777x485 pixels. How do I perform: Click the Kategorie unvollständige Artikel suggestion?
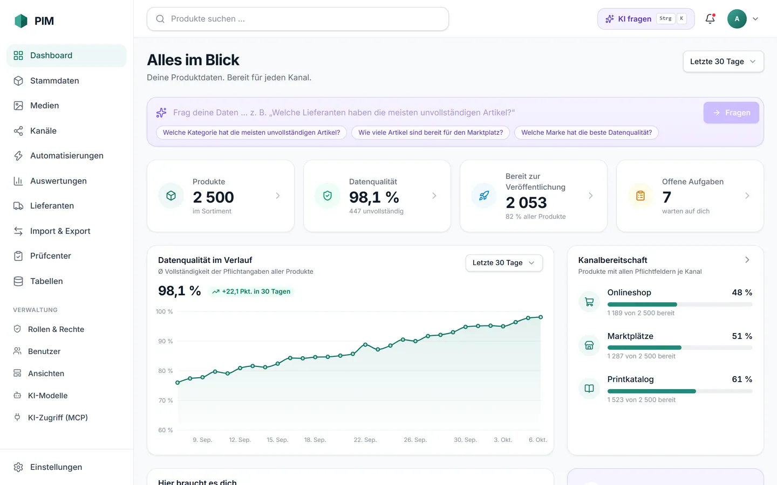click(251, 133)
